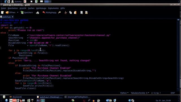
Task: Print the document via printer icon
Action: pos(38,12)
